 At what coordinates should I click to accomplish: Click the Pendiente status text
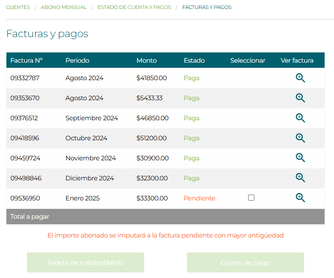coord(199,198)
